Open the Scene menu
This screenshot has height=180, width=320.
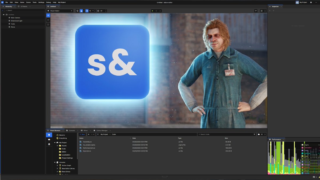tap(28, 2)
